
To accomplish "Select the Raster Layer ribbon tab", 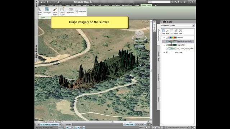I will point(146,5).
